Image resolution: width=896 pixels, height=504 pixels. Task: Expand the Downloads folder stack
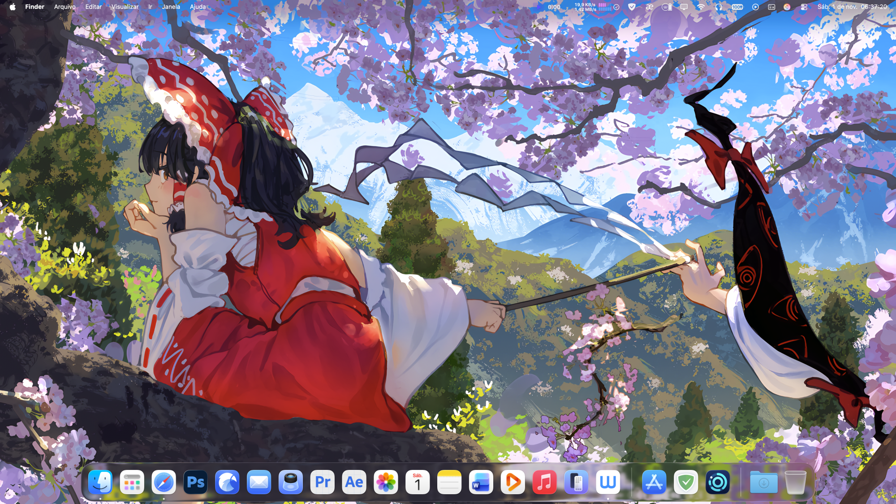pos(763,482)
